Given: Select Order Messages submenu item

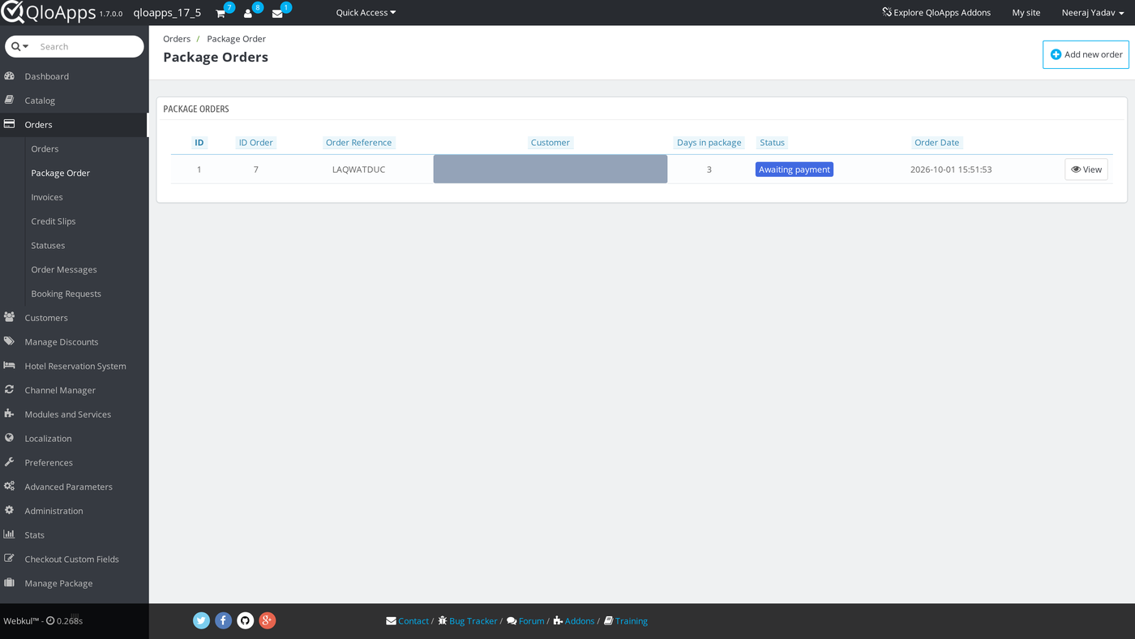Looking at the screenshot, I should coord(64,270).
